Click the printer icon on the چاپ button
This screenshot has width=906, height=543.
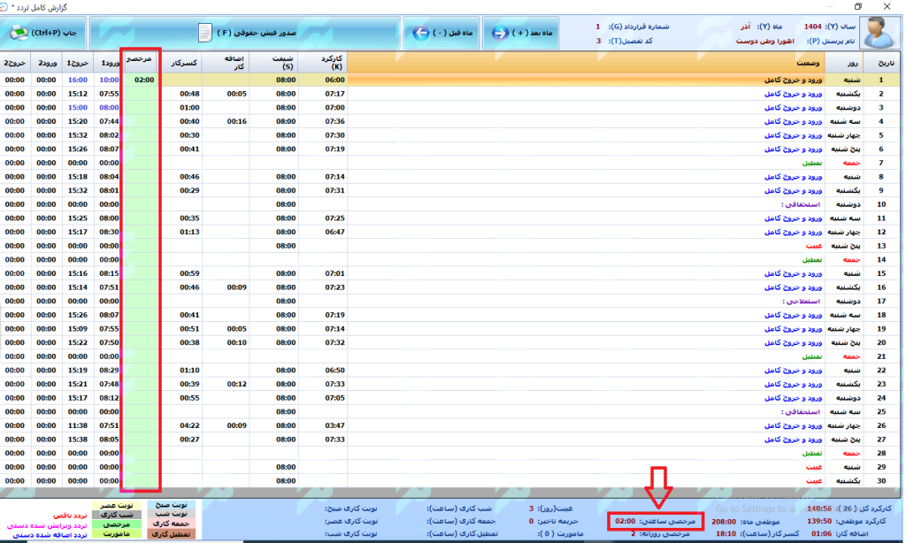(x=18, y=34)
